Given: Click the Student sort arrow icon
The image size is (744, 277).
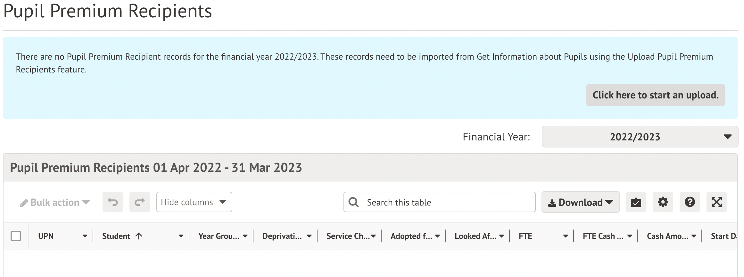Looking at the screenshot, I should [x=139, y=236].
